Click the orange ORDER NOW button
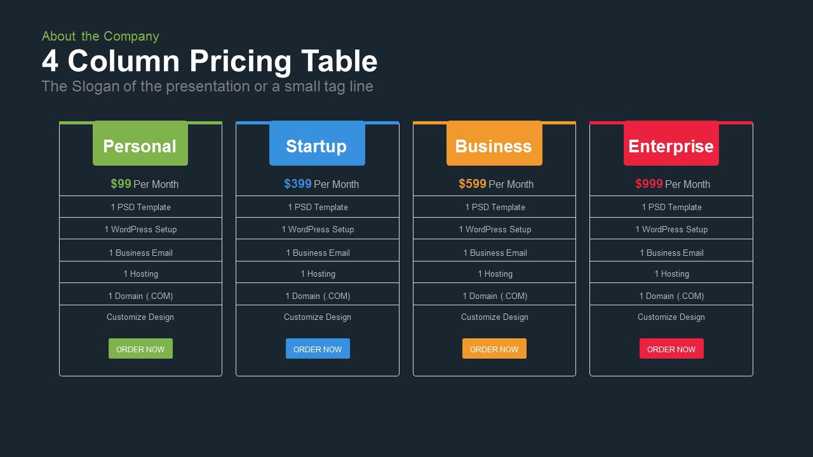 (x=494, y=348)
